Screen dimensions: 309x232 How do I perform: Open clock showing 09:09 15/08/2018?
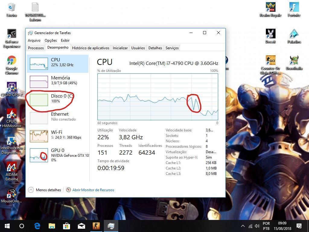282,226
